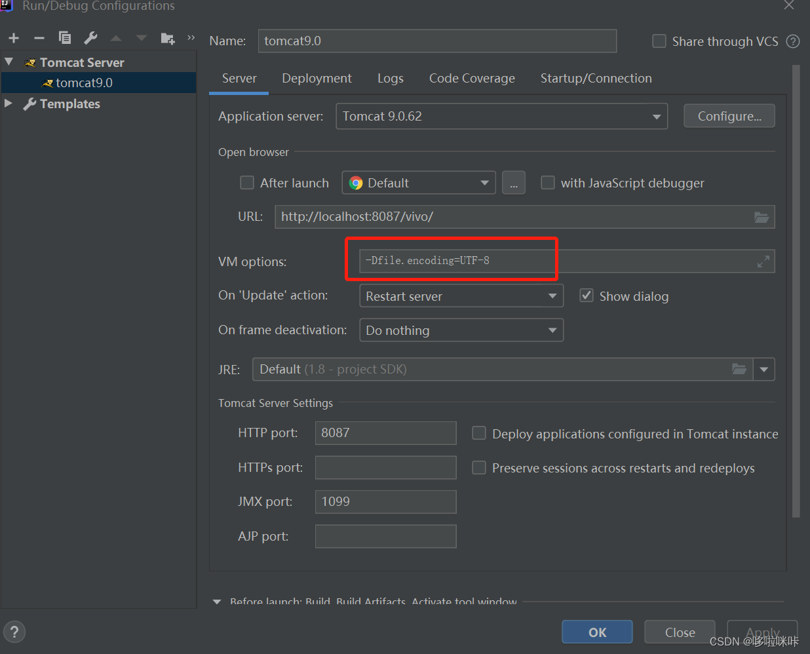Create new folder icon in toolbar

coord(168,39)
